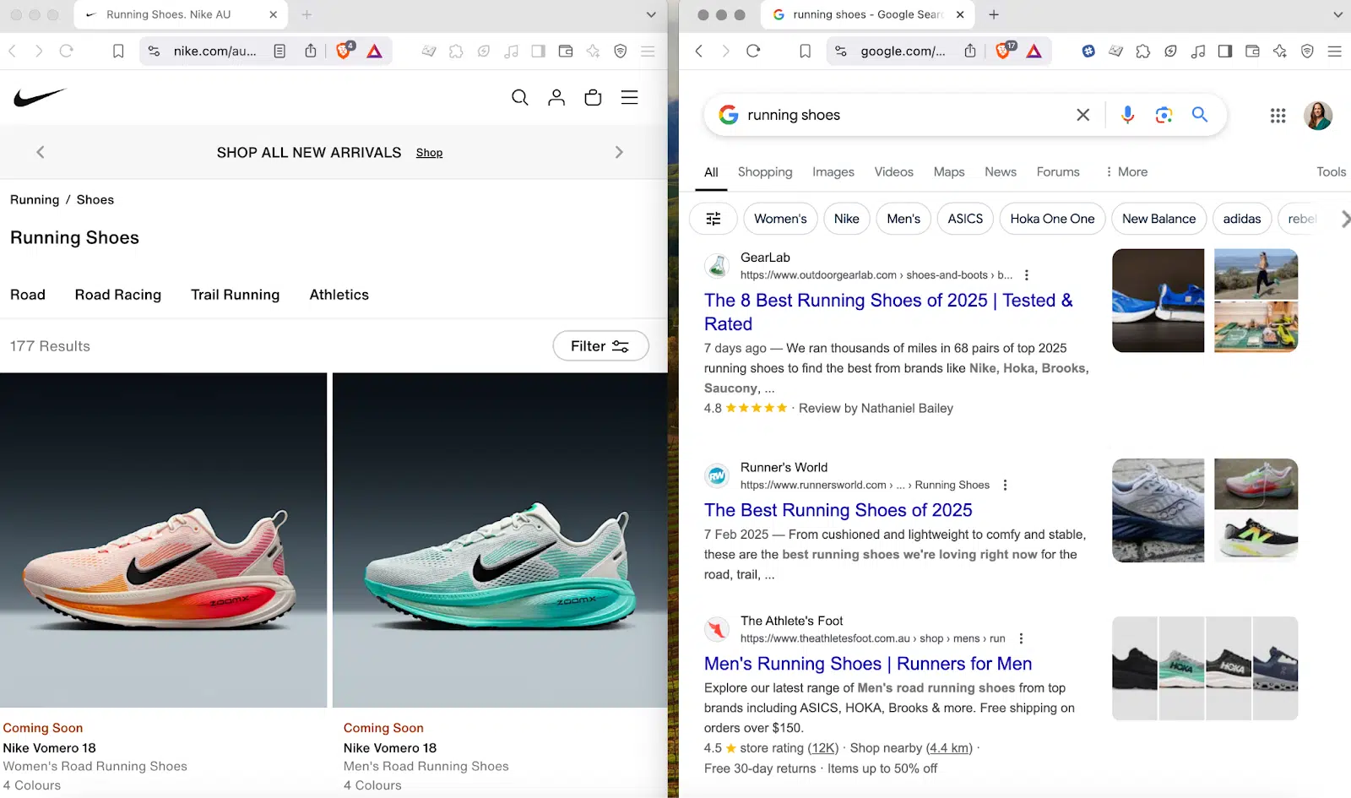Open the men's teal Vomero 18 image
The width and height of the screenshot is (1351, 798).
click(x=500, y=540)
